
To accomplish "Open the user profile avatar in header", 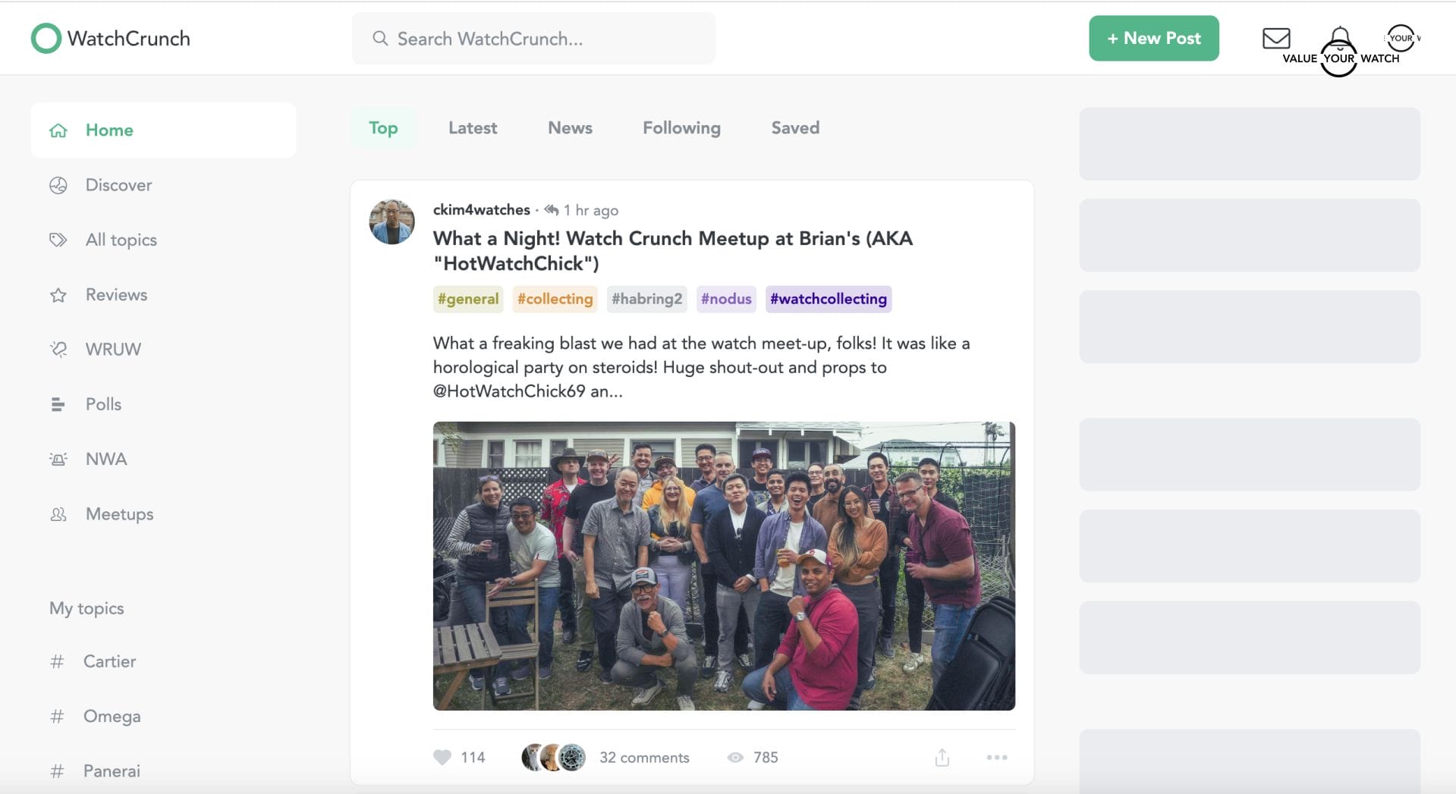I will [x=1401, y=38].
